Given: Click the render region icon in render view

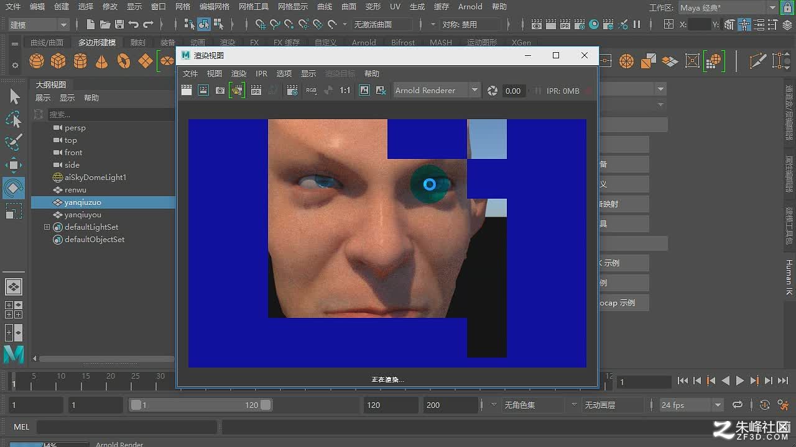Looking at the screenshot, I should click(x=203, y=91).
